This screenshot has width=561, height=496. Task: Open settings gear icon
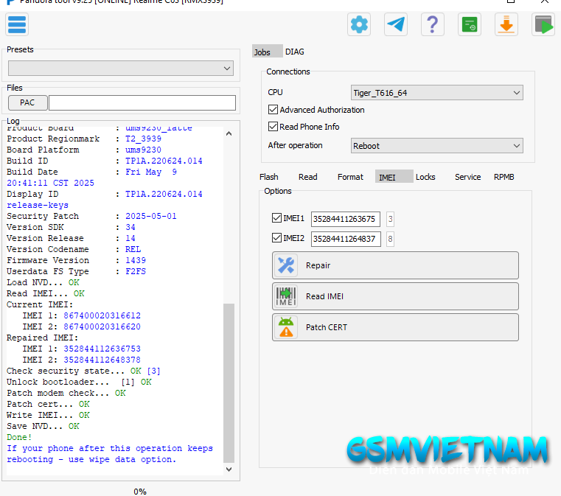coord(359,24)
